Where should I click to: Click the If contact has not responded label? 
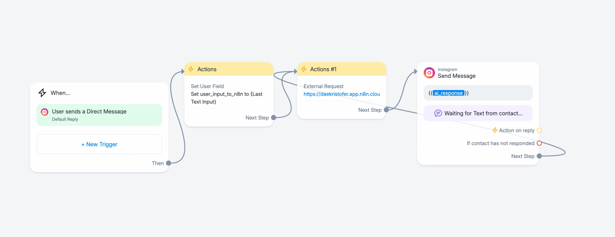[501, 143]
